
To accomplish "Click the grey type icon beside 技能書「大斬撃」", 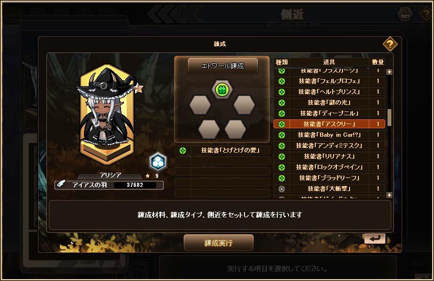I will (282, 189).
